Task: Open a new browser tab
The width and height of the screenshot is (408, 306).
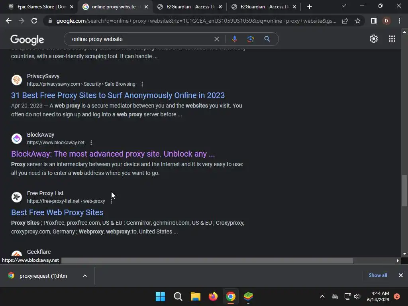Action: (x=309, y=7)
